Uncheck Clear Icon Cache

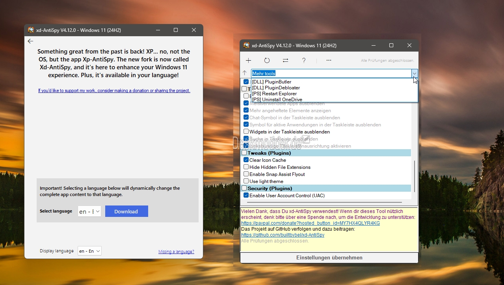[x=246, y=160]
